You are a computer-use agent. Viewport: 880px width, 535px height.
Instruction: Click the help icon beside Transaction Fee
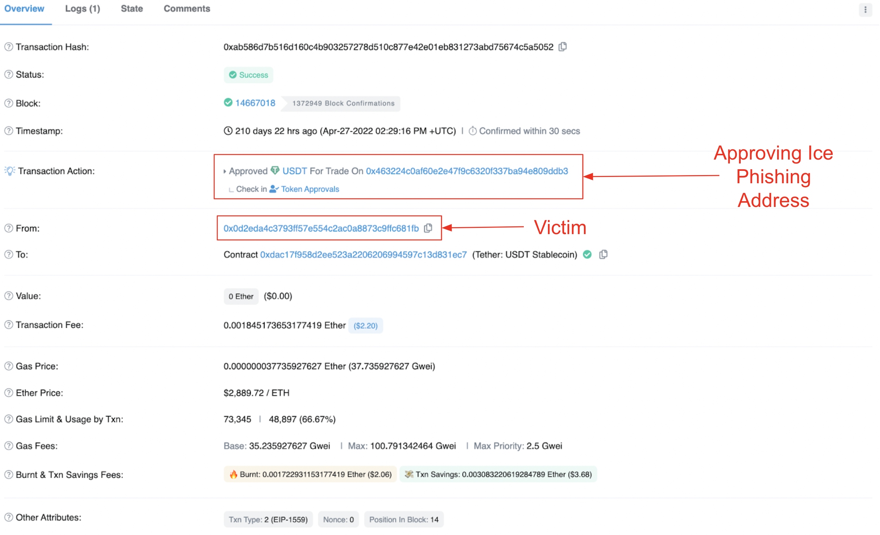coord(9,325)
